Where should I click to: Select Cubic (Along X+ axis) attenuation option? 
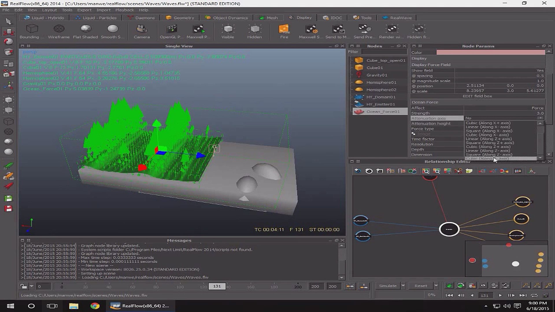pyautogui.click(x=488, y=123)
